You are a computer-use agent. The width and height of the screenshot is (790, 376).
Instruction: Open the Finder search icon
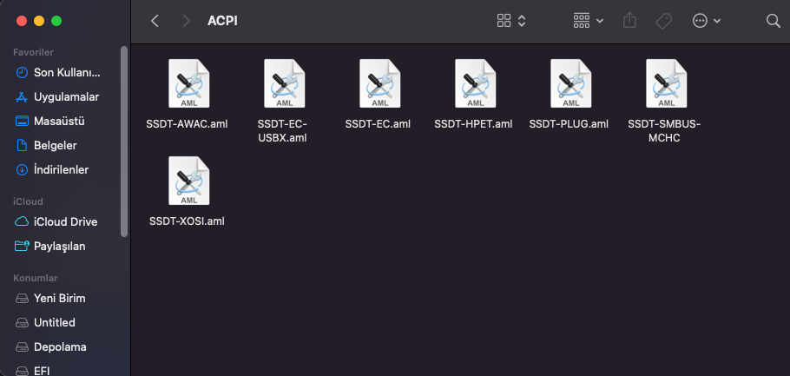(x=773, y=21)
